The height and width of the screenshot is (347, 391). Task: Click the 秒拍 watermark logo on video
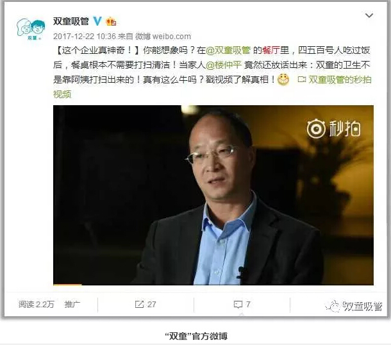[x=333, y=128]
